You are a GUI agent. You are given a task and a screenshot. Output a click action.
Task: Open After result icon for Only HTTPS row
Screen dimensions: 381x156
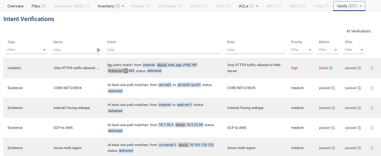tap(359, 68)
